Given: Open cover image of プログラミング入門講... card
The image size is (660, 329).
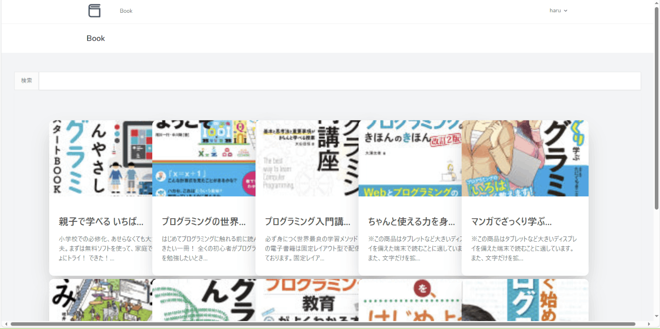Looking at the screenshot, I should click(x=307, y=158).
